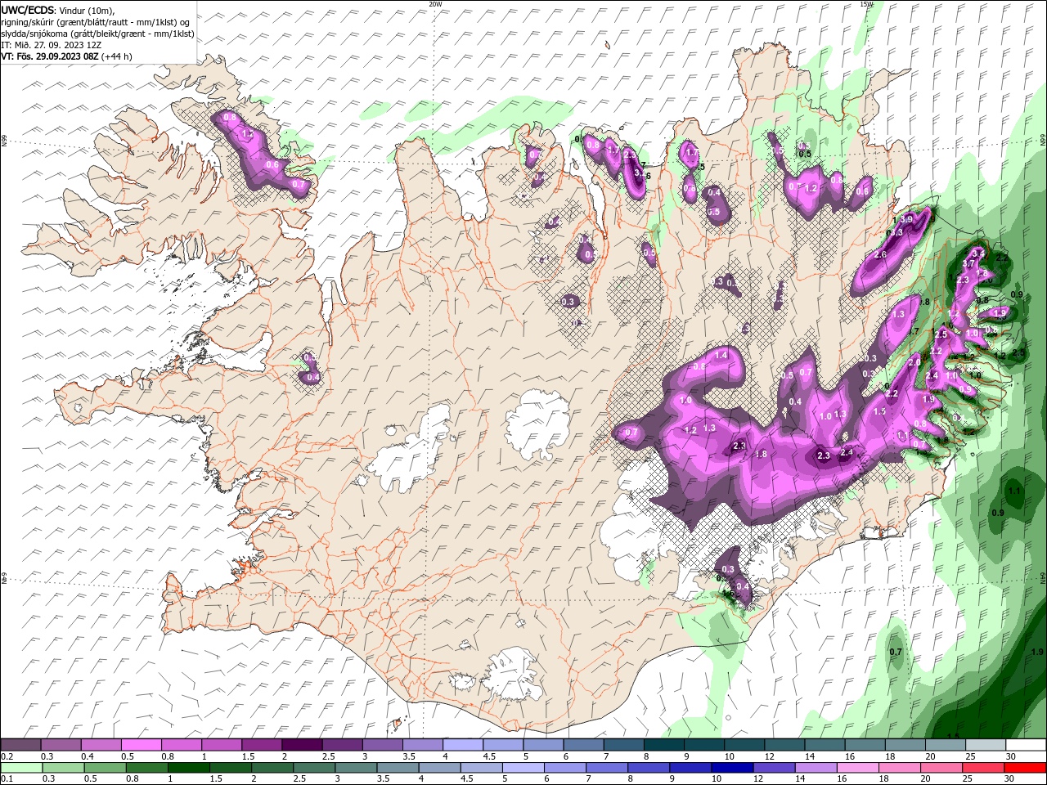The width and height of the screenshot is (1047, 785).
Task: Choose the hot pink 20 rain legend swatch
Action: click(941, 768)
